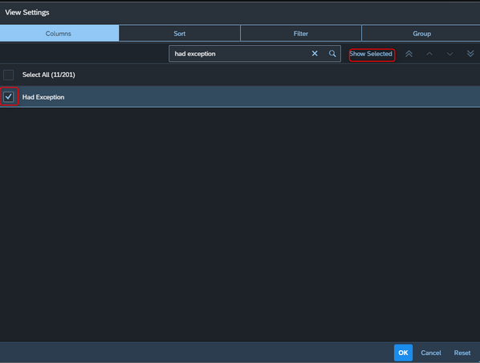Select the 'Had Exception' row label
This screenshot has height=363, width=480.
pos(43,97)
